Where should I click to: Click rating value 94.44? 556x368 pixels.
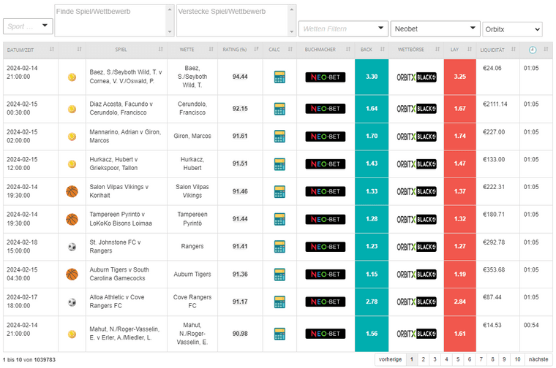click(240, 77)
